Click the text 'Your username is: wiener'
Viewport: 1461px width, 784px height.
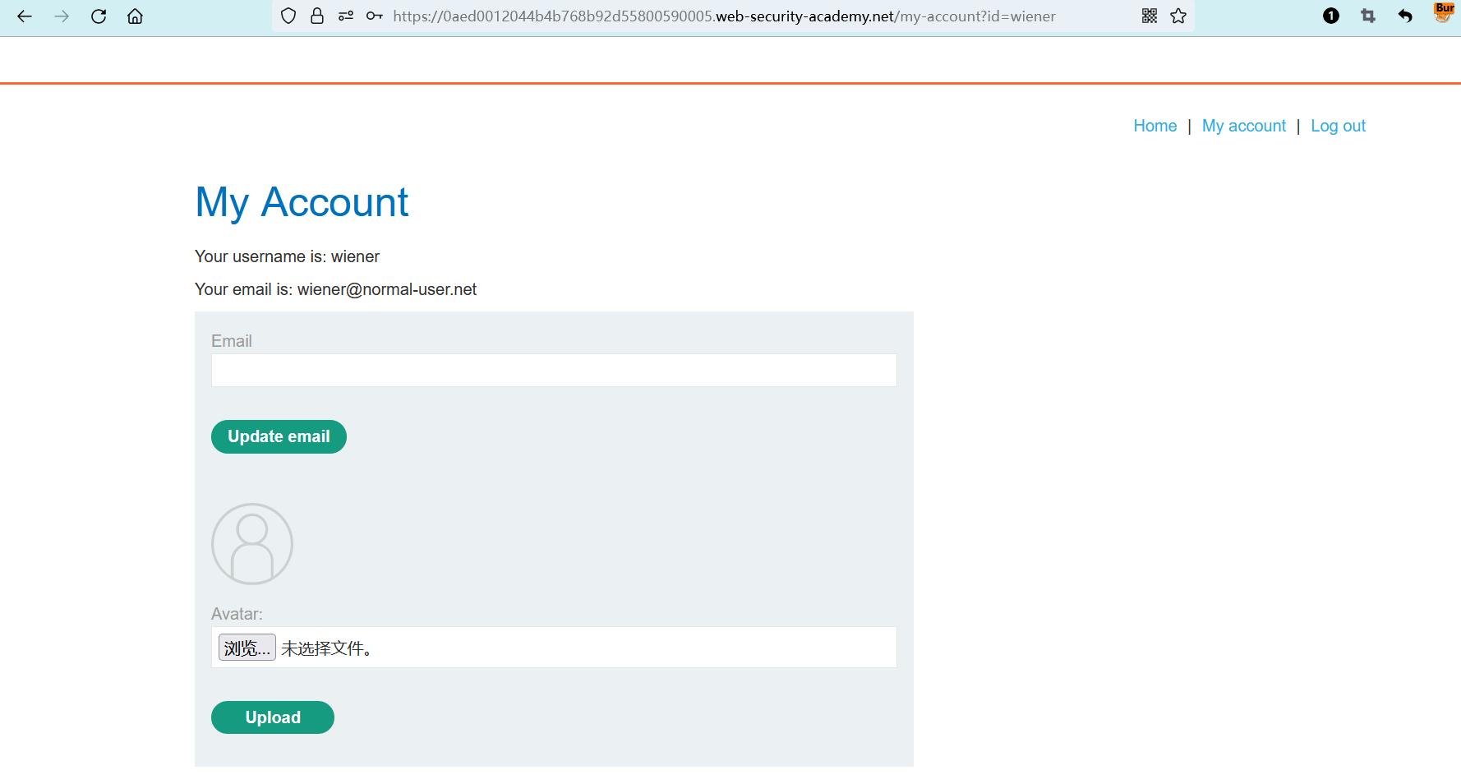pos(287,256)
